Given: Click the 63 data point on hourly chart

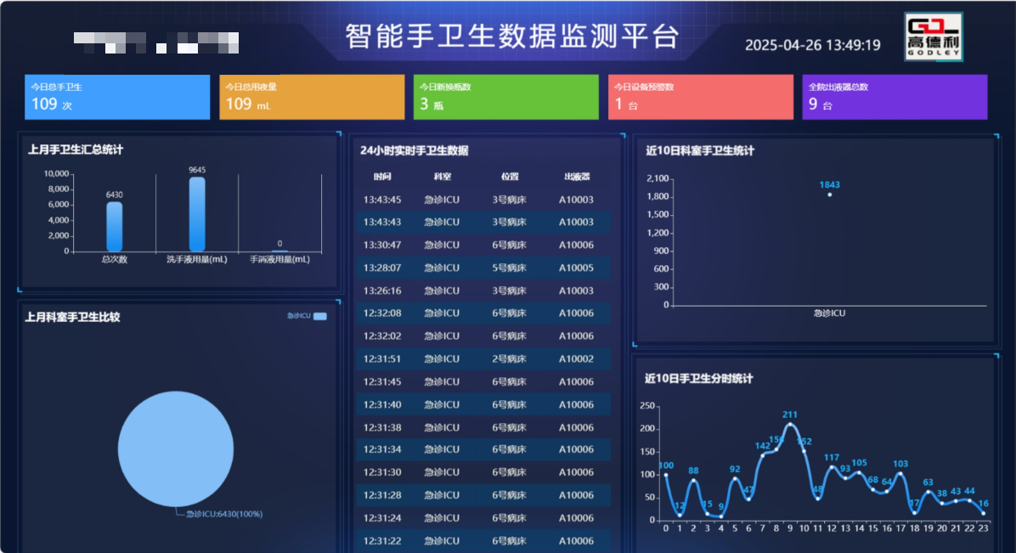Looking at the screenshot, I should point(928,491).
